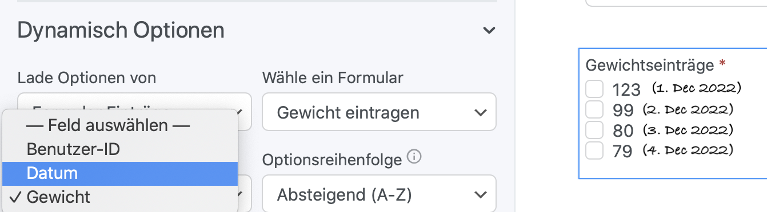Open the Absteigend (A-Z) order dropdown
Viewport: 767px width, 212px height.
point(379,195)
